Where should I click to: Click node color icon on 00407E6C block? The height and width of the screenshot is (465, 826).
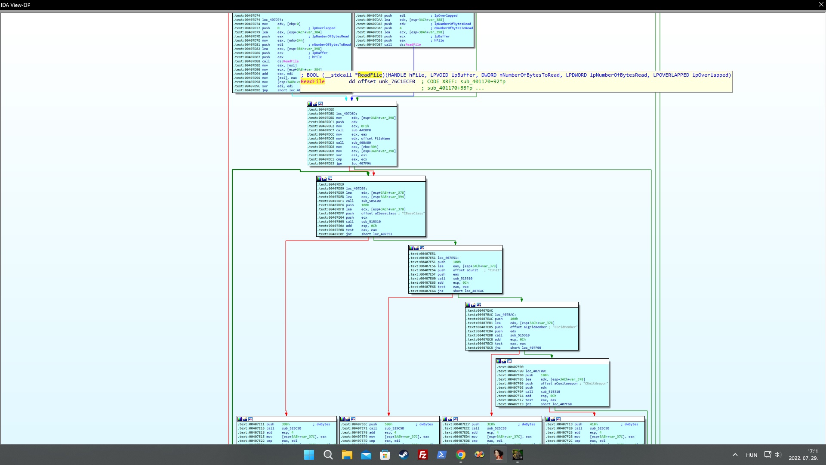pyautogui.click(x=342, y=419)
